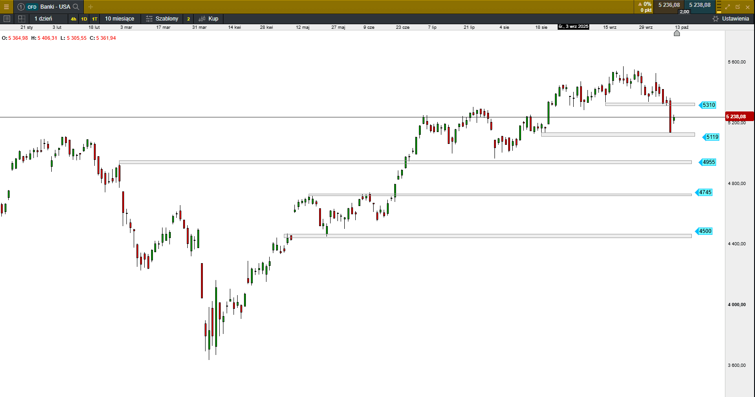Click the sell price 5 236,08
Screen dimensions: 755x397
(x=669, y=5)
